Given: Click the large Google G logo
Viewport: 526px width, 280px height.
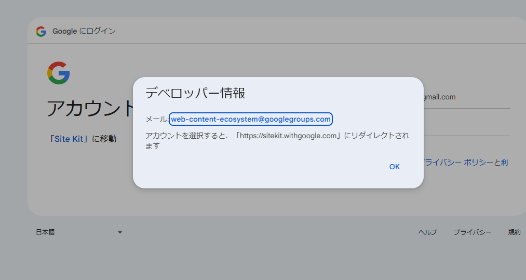Looking at the screenshot, I should (x=59, y=73).
